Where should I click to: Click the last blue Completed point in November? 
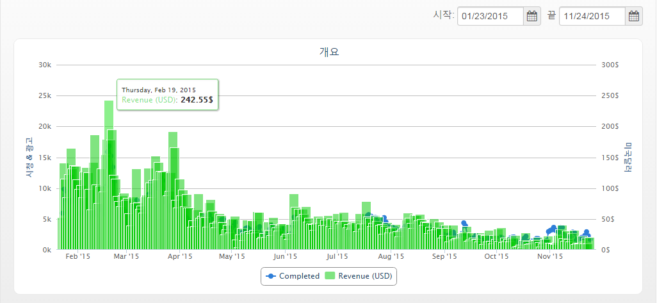pyautogui.click(x=586, y=233)
